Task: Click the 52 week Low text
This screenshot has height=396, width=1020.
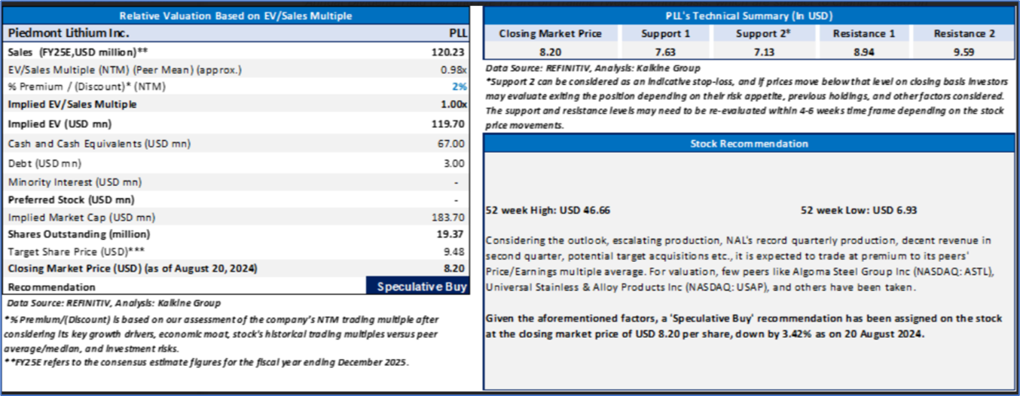Action: click(x=858, y=211)
